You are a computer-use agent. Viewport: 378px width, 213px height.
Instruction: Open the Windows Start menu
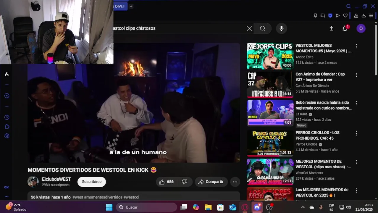click(x=109, y=207)
